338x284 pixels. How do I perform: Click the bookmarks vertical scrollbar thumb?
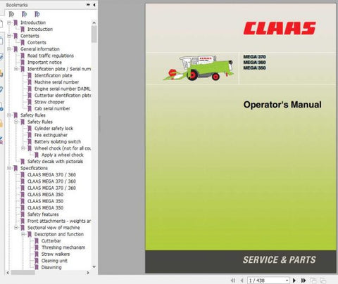pyautogui.click(x=94, y=34)
